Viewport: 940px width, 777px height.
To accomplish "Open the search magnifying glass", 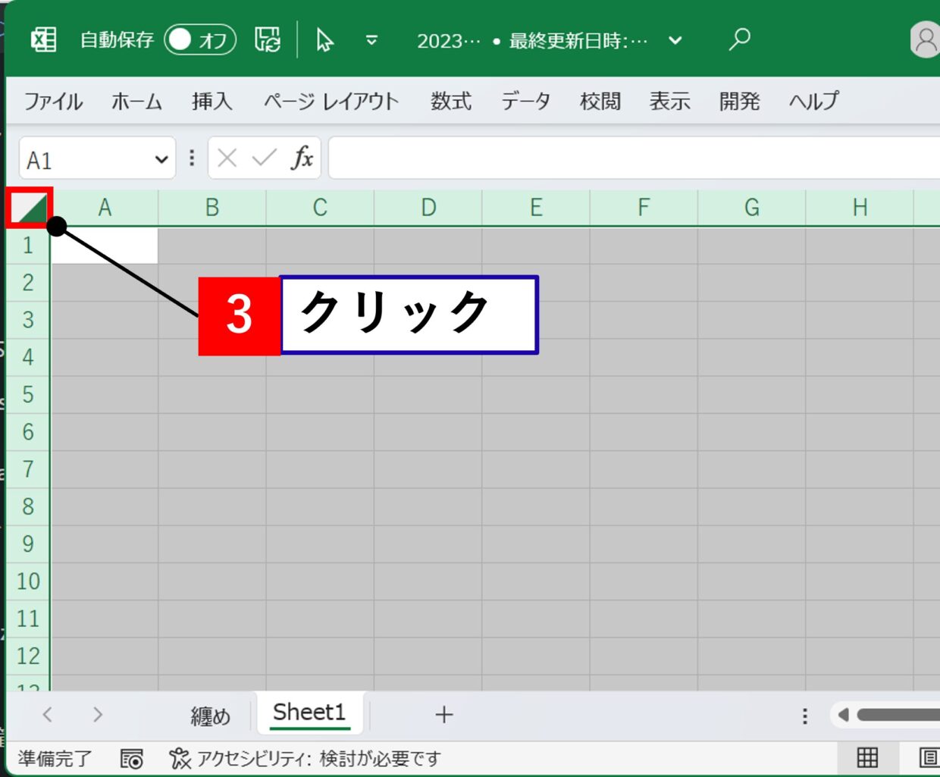I will (x=739, y=39).
